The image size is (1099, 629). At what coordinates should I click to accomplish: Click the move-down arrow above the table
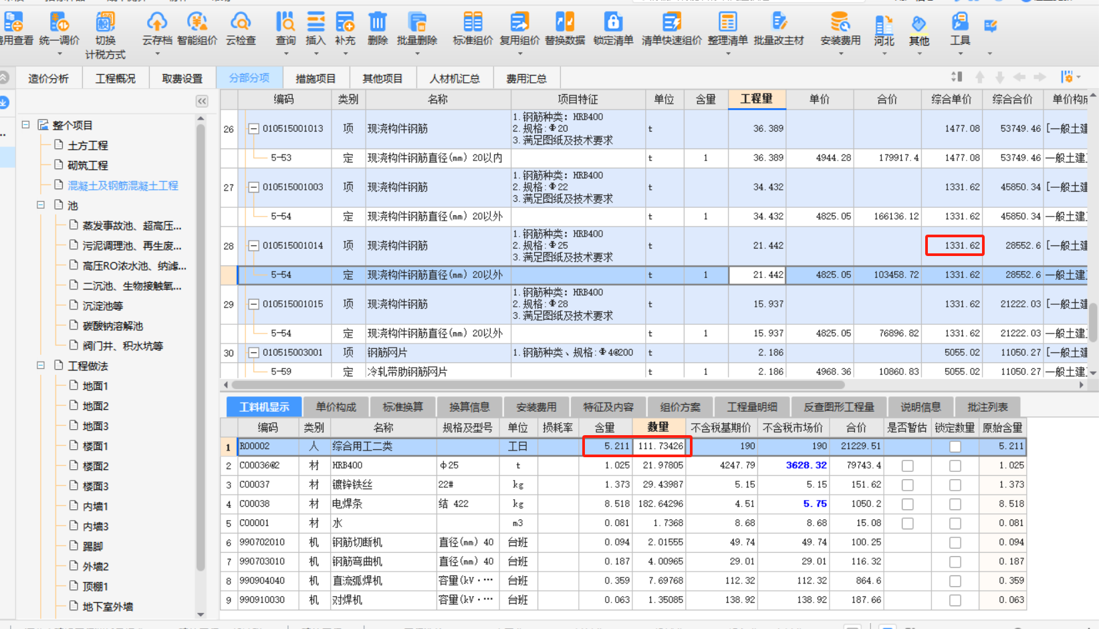(1000, 78)
